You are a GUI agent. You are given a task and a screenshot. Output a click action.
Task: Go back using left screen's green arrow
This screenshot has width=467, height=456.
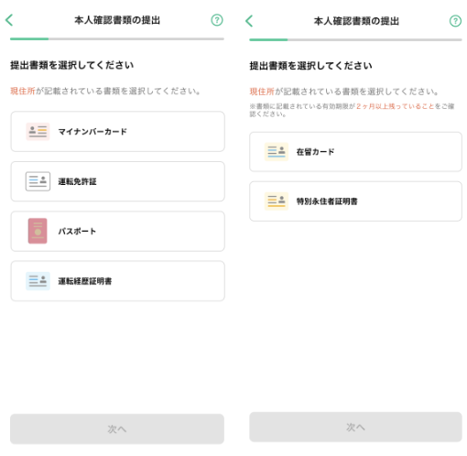[9, 20]
